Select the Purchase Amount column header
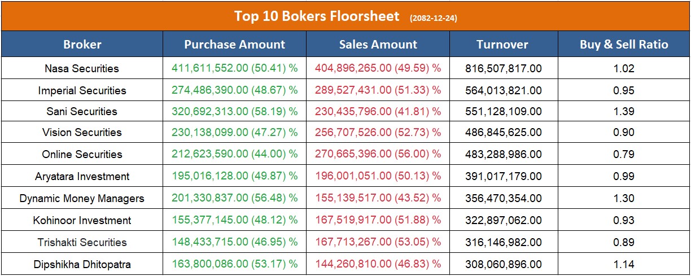The image size is (691, 276). click(x=235, y=45)
